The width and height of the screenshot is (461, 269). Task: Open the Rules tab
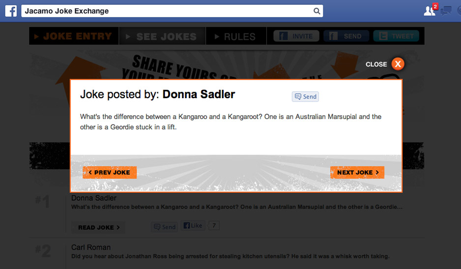point(236,36)
